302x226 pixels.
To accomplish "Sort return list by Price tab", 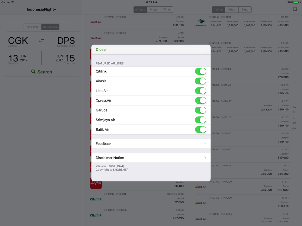I will click(232, 10).
